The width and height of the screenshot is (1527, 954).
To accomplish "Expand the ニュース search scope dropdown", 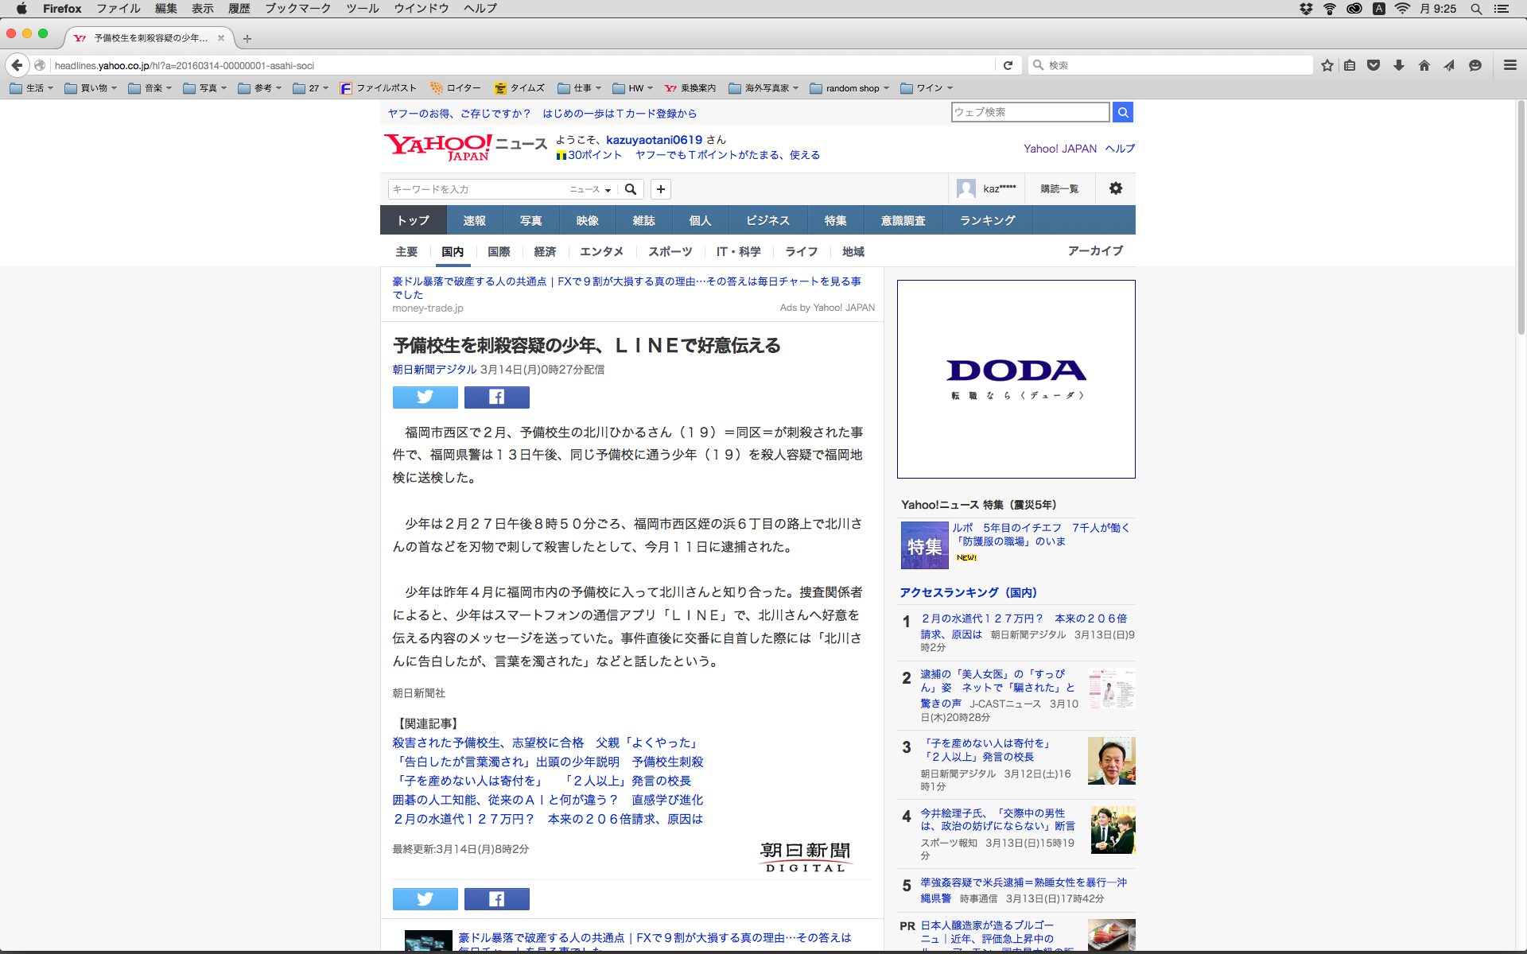I will point(590,189).
